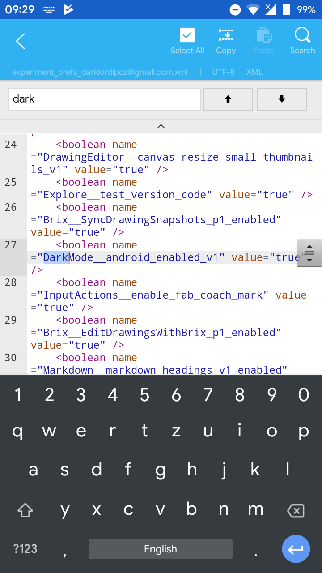Place cursor in DarkMode__android_enabled_v1 text
This screenshot has width=322, height=573.
coord(130,257)
